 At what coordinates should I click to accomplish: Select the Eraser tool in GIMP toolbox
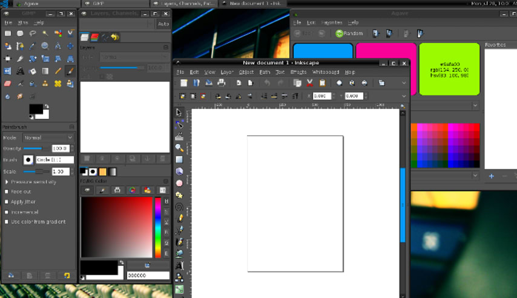coord(8,83)
